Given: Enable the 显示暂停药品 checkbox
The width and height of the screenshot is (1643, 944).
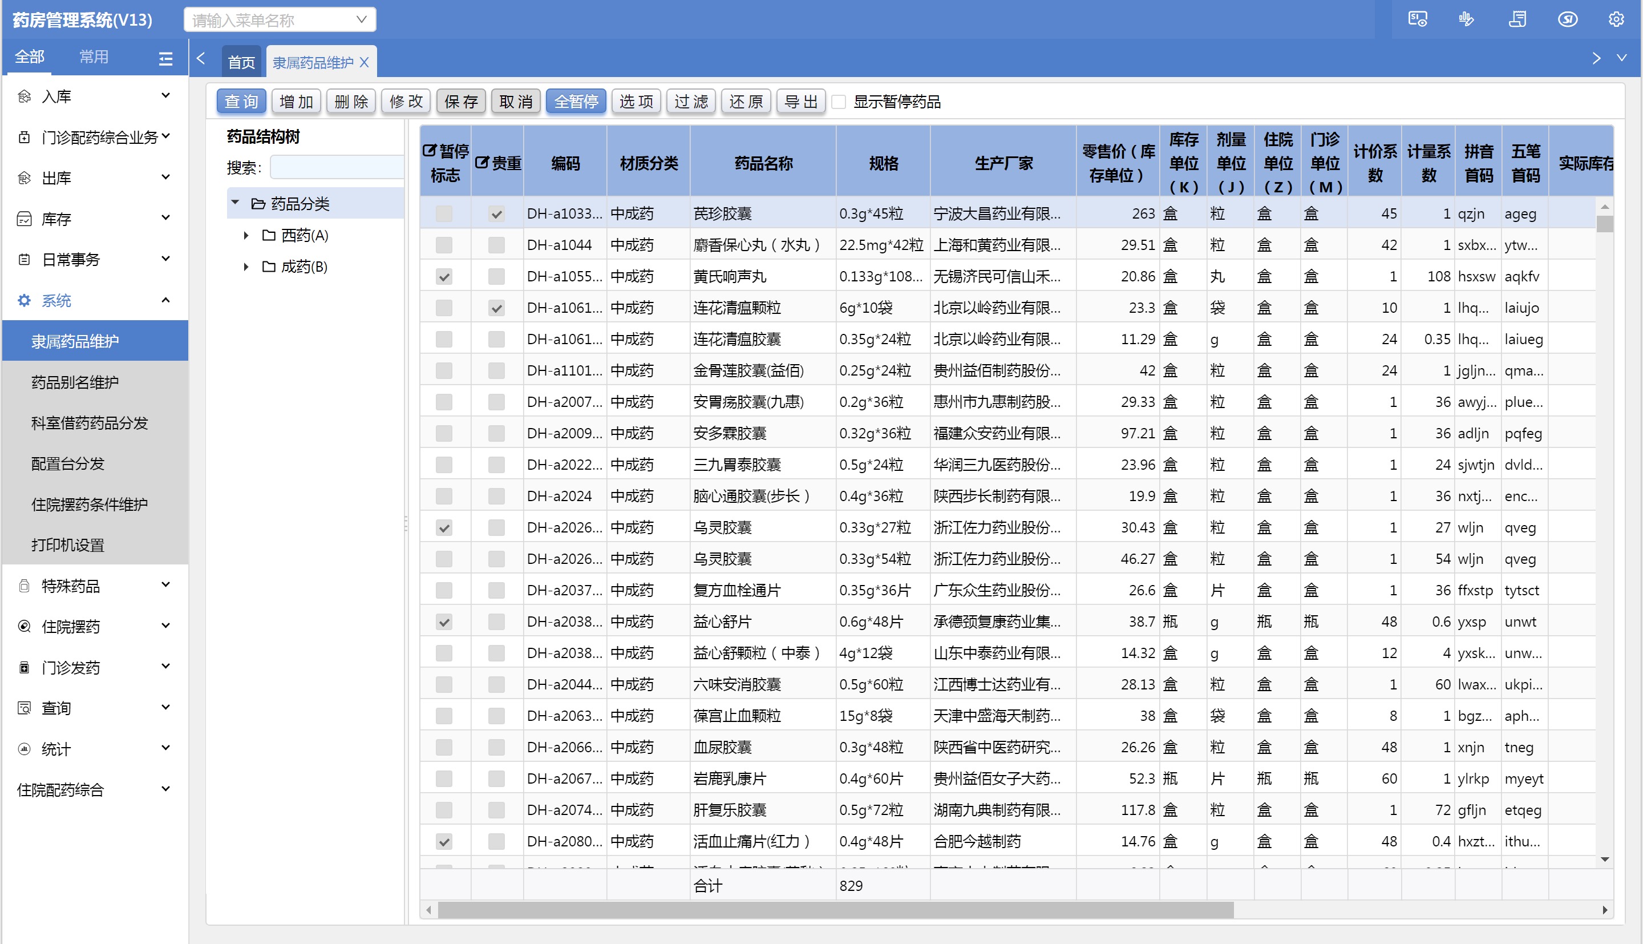Looking at the screenshot, I should (x=839, y=102).
